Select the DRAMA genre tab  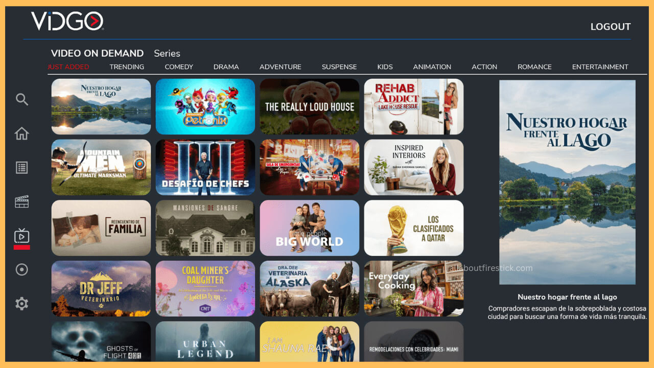coord(226,66)
